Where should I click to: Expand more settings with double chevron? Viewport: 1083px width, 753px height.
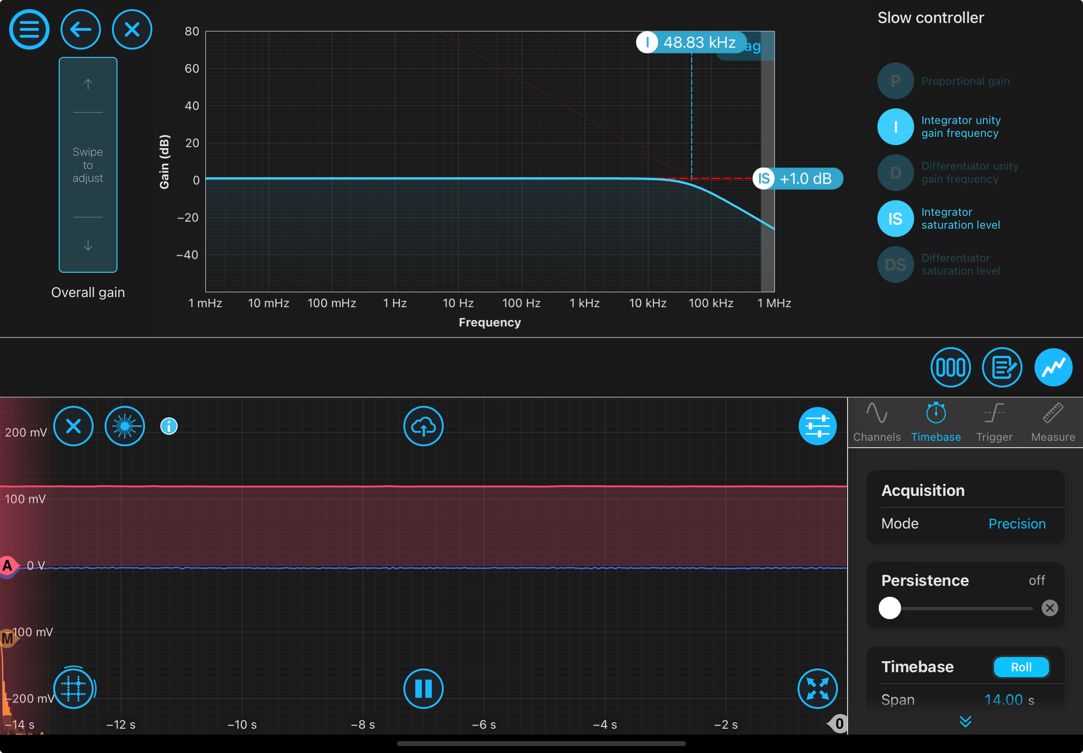pyautogui.click(x=965, y=721)
